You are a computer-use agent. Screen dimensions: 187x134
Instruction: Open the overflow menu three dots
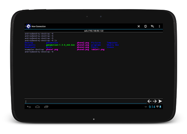159,26
